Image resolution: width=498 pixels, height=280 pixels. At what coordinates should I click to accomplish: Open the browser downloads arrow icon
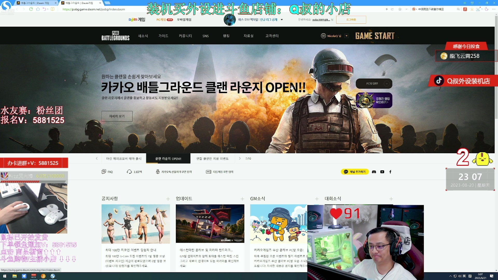click(x=472, y=9)
